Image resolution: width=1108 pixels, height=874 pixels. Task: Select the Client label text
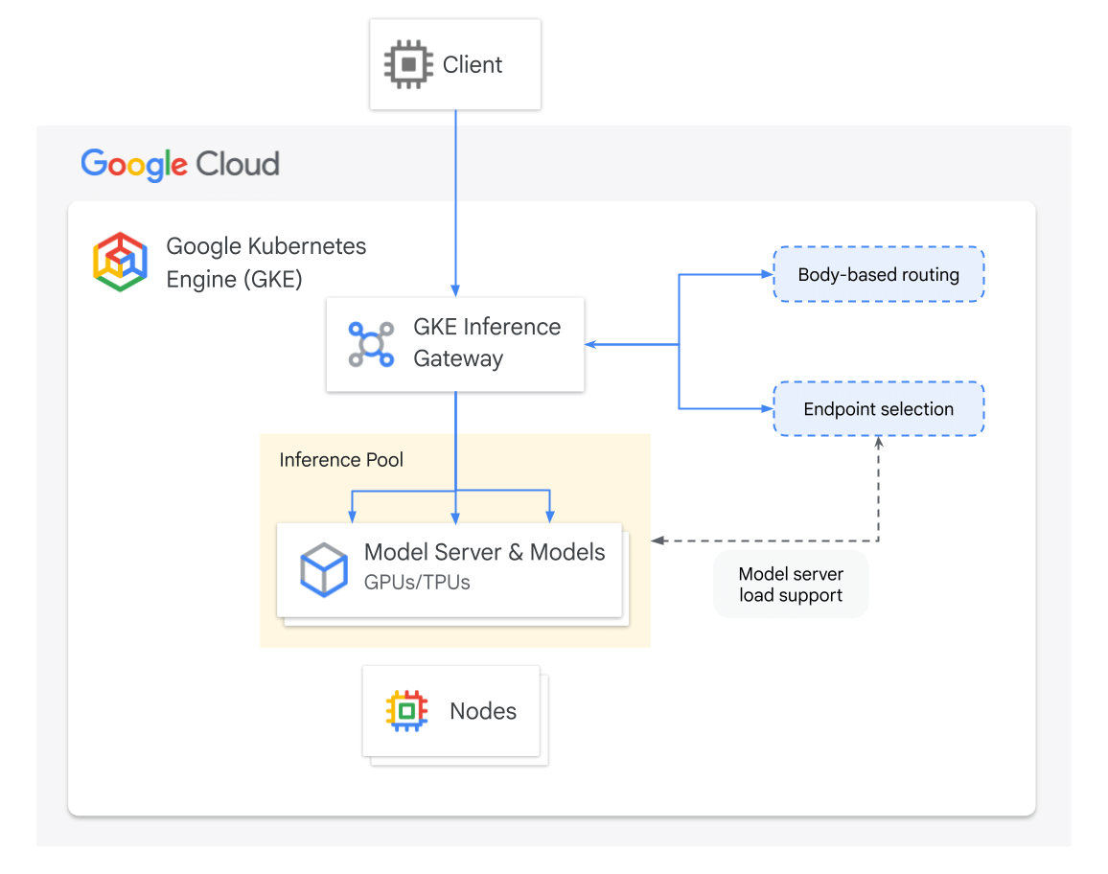tap(472, 65)
